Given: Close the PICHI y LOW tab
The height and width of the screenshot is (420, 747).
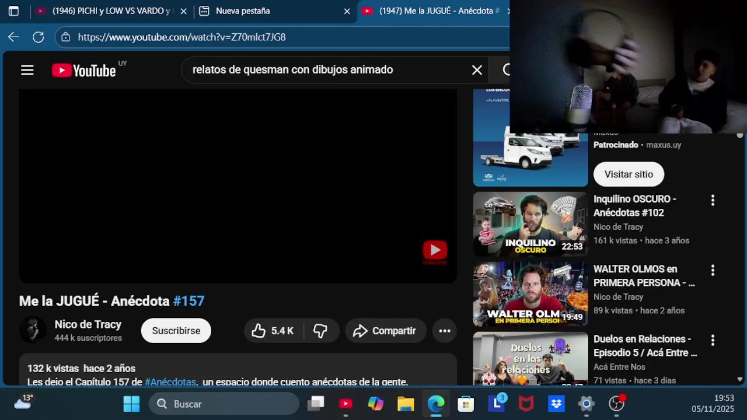Looking at the screenshot, I should tap(183, 11).
